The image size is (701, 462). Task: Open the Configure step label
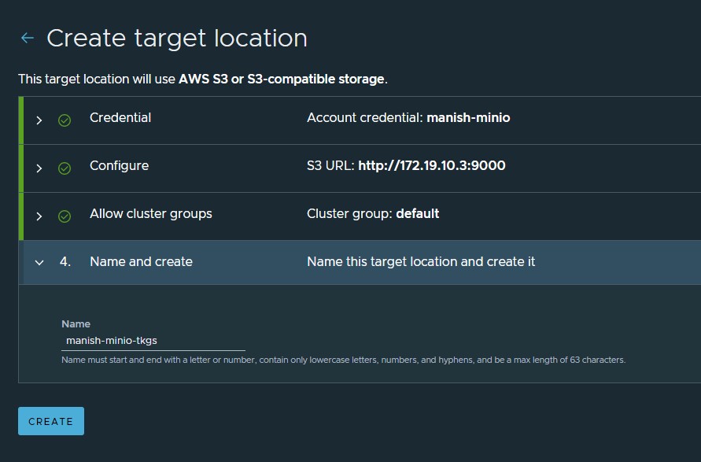119,166
